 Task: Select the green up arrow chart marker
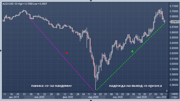[132, 52]
